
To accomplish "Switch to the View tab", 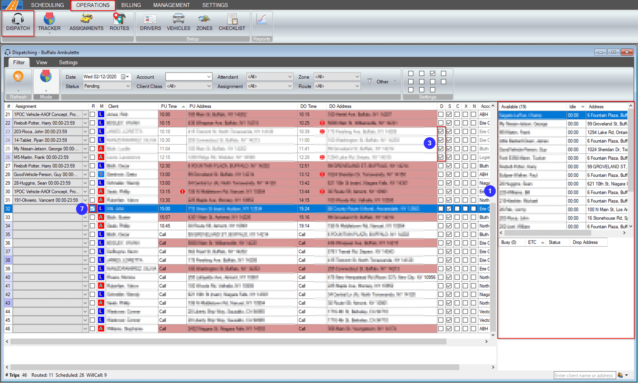I will (41, 62).
